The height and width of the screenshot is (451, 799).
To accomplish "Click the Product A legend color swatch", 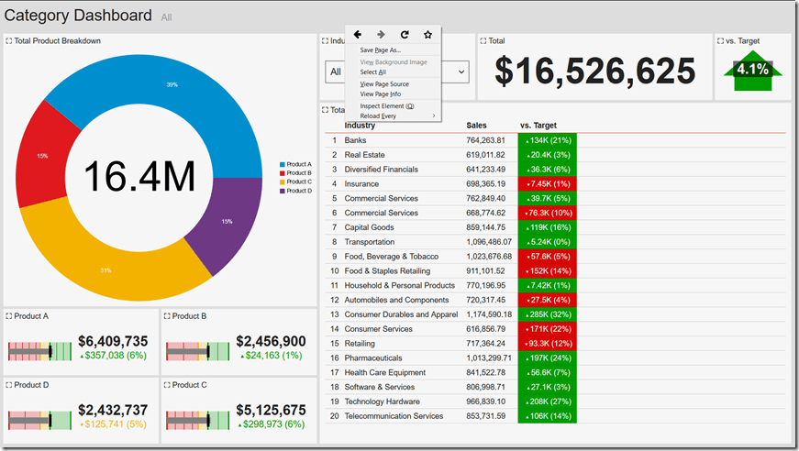I will click(283, 164).
